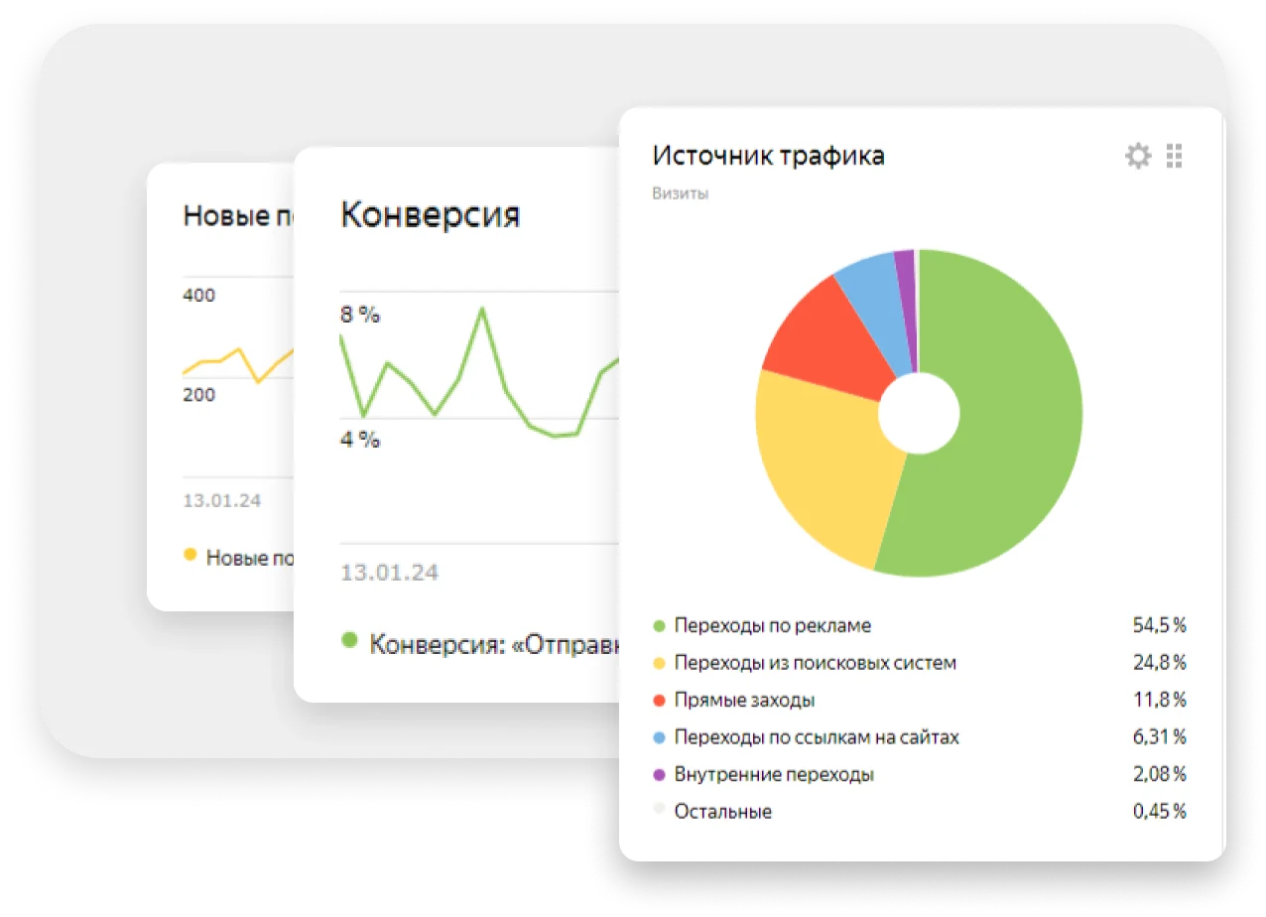Image resolution: width=1266 pixels, height=917 pixels.
Task: Click the 6,31 % value
Action: [1160, 737]
